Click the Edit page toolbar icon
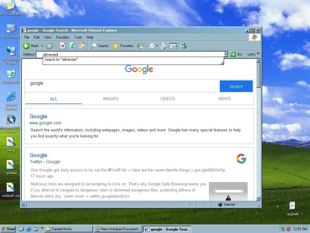 point(173,46)
